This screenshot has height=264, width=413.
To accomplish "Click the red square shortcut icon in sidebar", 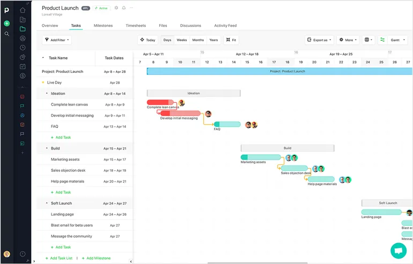I will (23, 97).
